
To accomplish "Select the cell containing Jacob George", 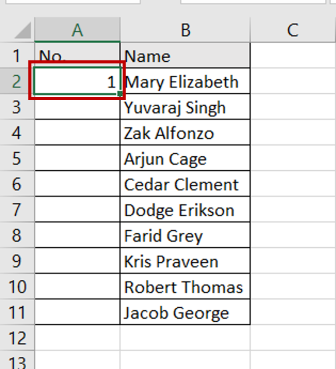I will (x=185, y=313).
